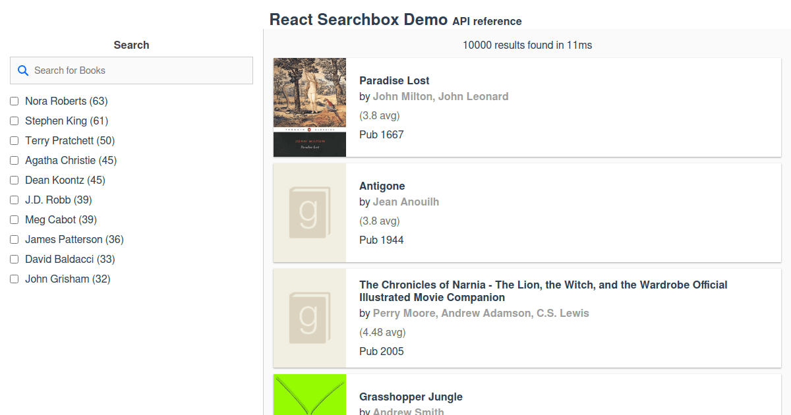
Task: Click inside the Search for Books field
Action: (x=131, y=70)
